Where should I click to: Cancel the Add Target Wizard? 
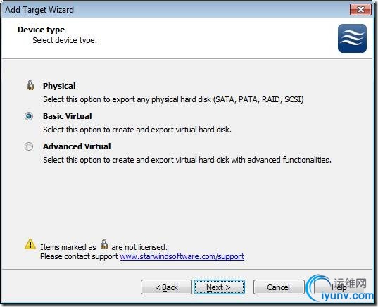(x=279, y=287)
